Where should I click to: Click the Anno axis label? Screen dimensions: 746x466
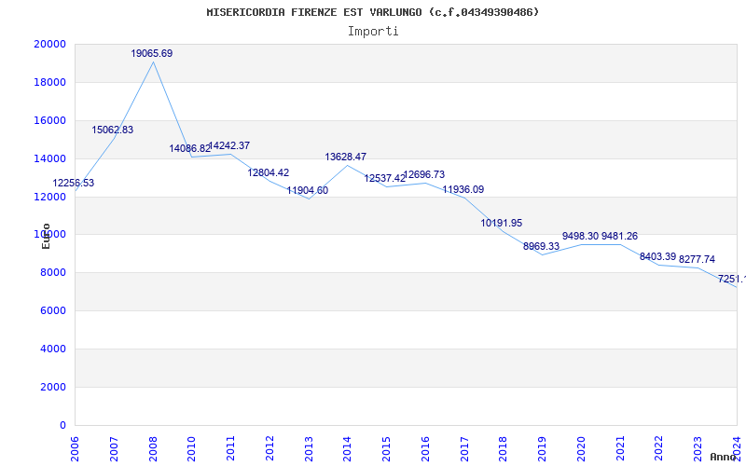pyautogui.click(x=724, y=457)
